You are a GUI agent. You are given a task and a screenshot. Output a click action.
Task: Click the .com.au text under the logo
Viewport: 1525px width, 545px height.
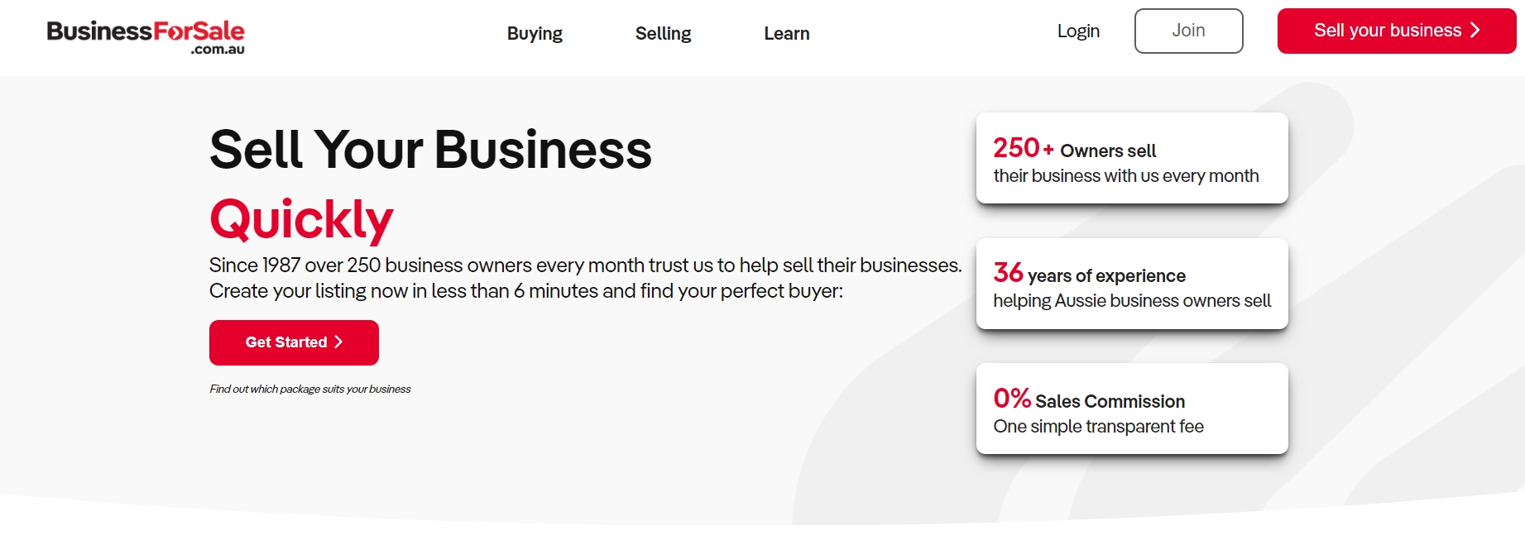(x=218, y=50)
